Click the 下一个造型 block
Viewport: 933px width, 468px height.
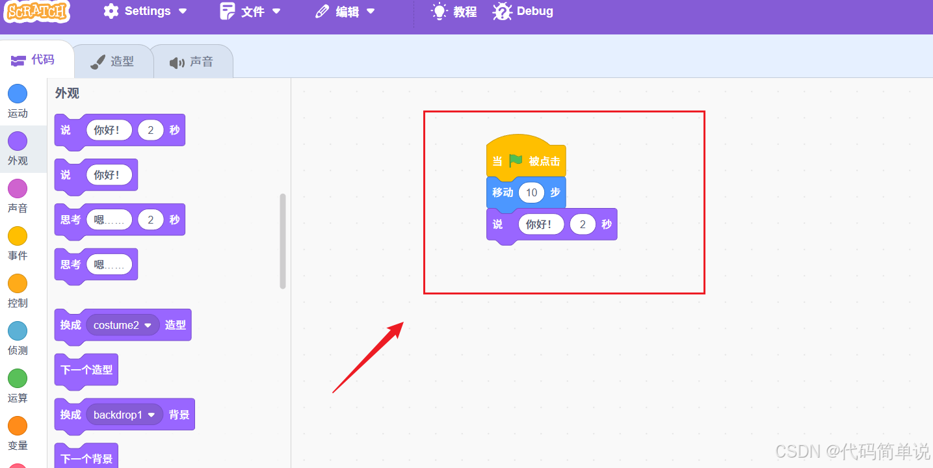pos(86,370)
